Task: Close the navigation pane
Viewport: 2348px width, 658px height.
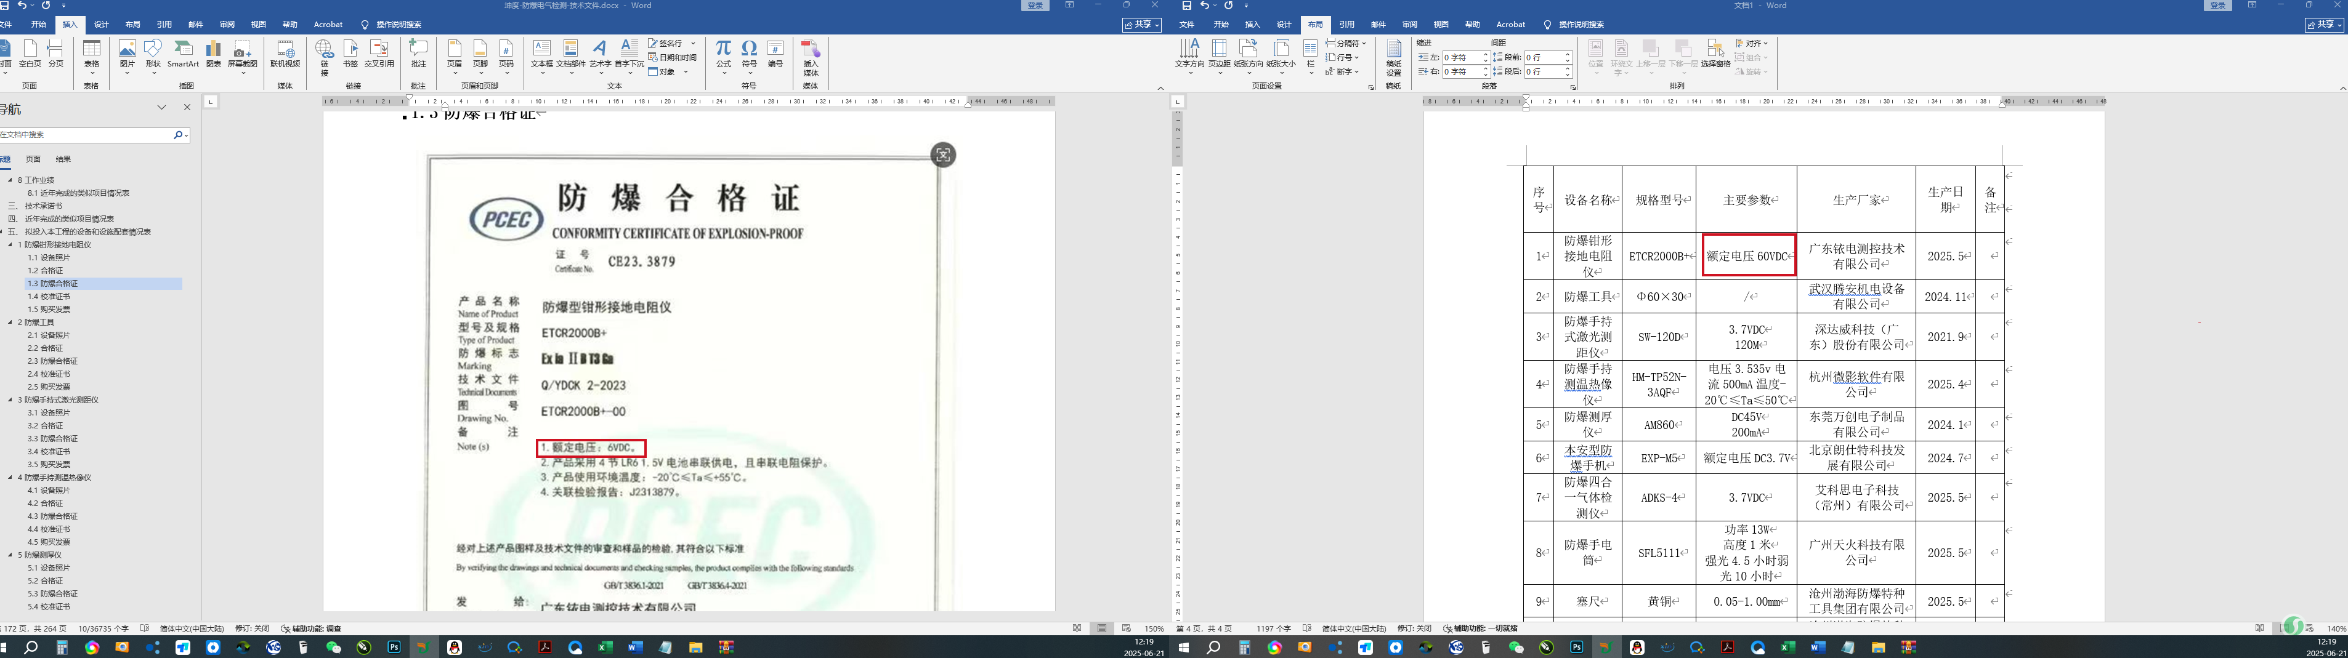Action: [x=187, y=108]
